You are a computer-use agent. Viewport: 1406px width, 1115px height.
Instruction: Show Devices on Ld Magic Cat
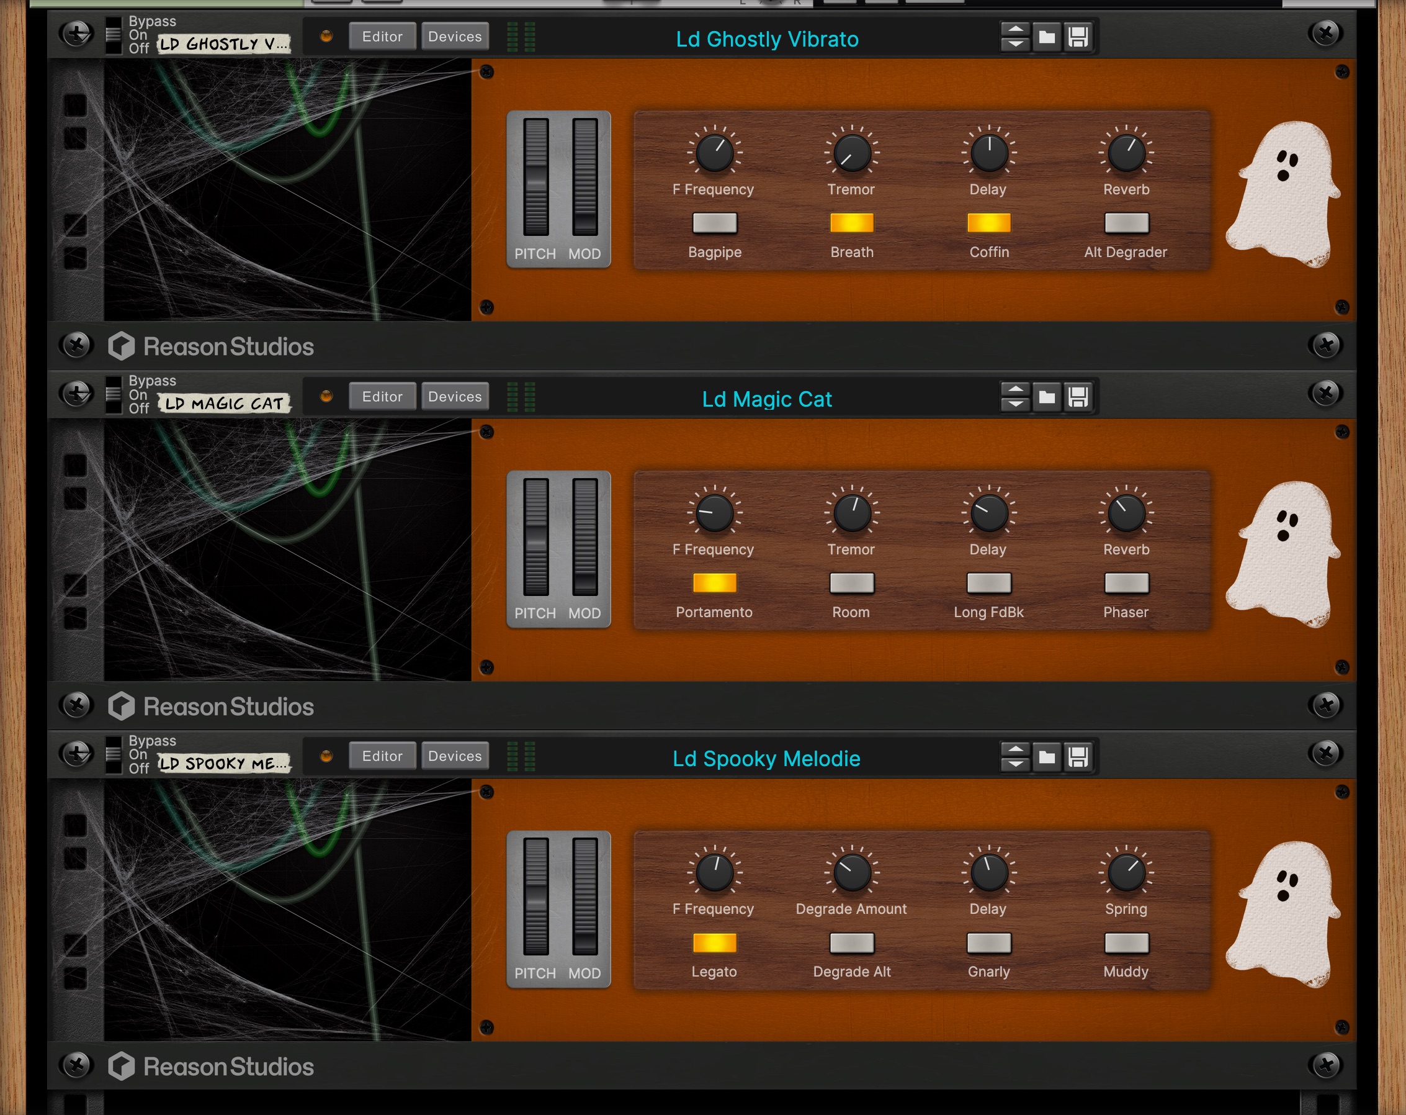455,397
